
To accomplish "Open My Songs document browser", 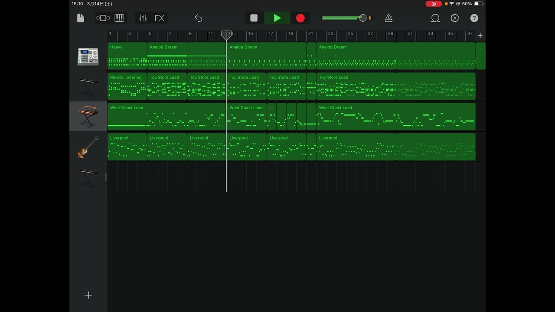I will click(80, 18).
